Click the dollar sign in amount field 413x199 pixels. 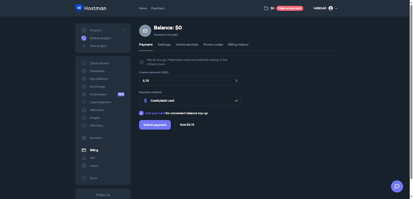(236, 81)
